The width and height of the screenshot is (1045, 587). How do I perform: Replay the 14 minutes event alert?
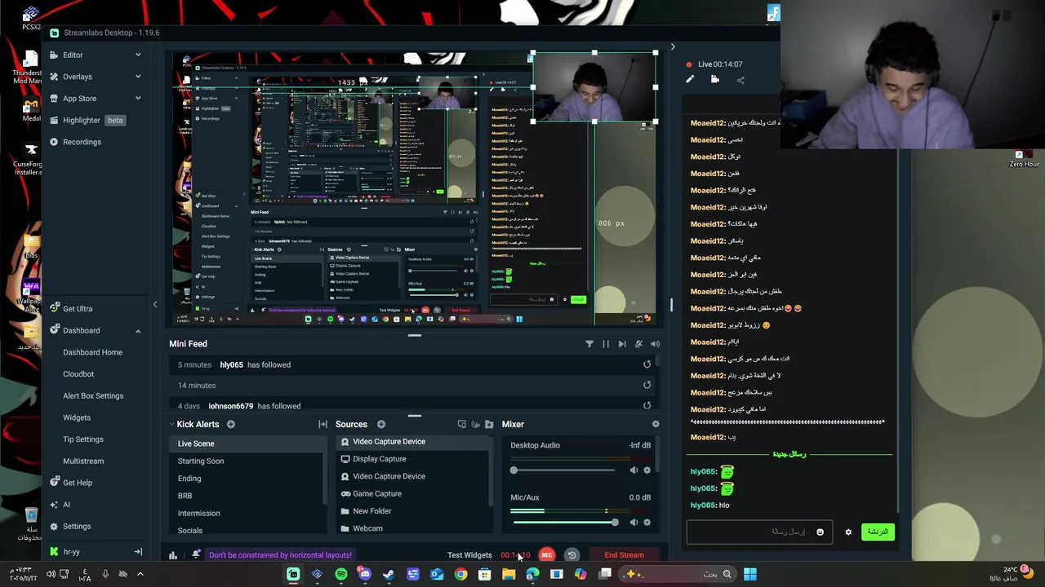point(647,385)
